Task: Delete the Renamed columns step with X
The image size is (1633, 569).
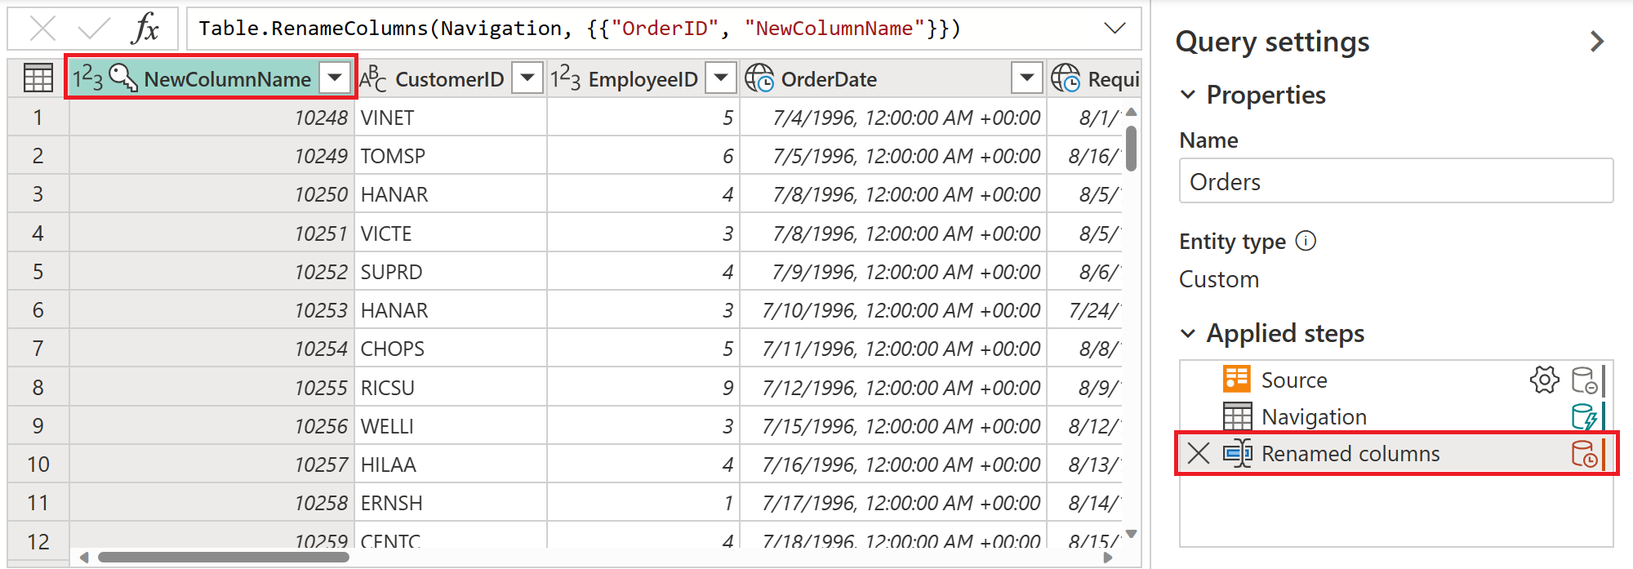Action: 1198,453
